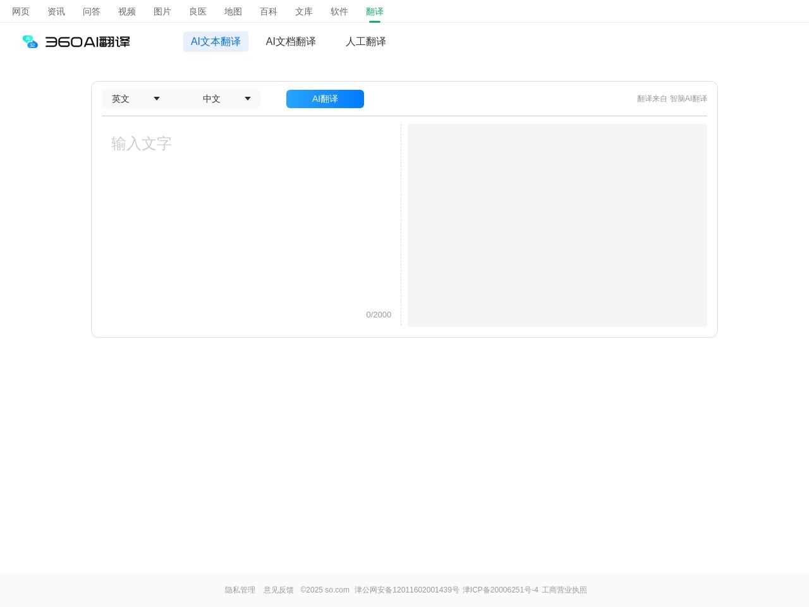
Task: Click into the 输入文字 text area
Action: [251, 215]
